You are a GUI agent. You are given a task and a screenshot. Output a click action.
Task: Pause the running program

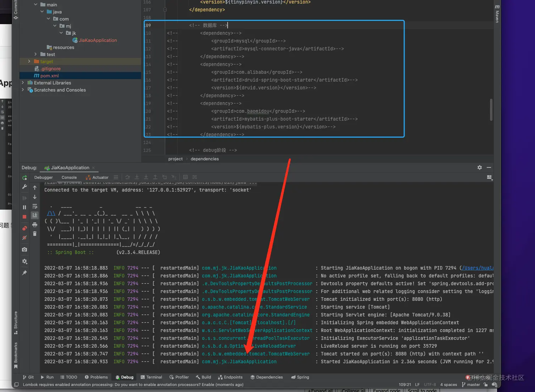click(x=24, y=207)
